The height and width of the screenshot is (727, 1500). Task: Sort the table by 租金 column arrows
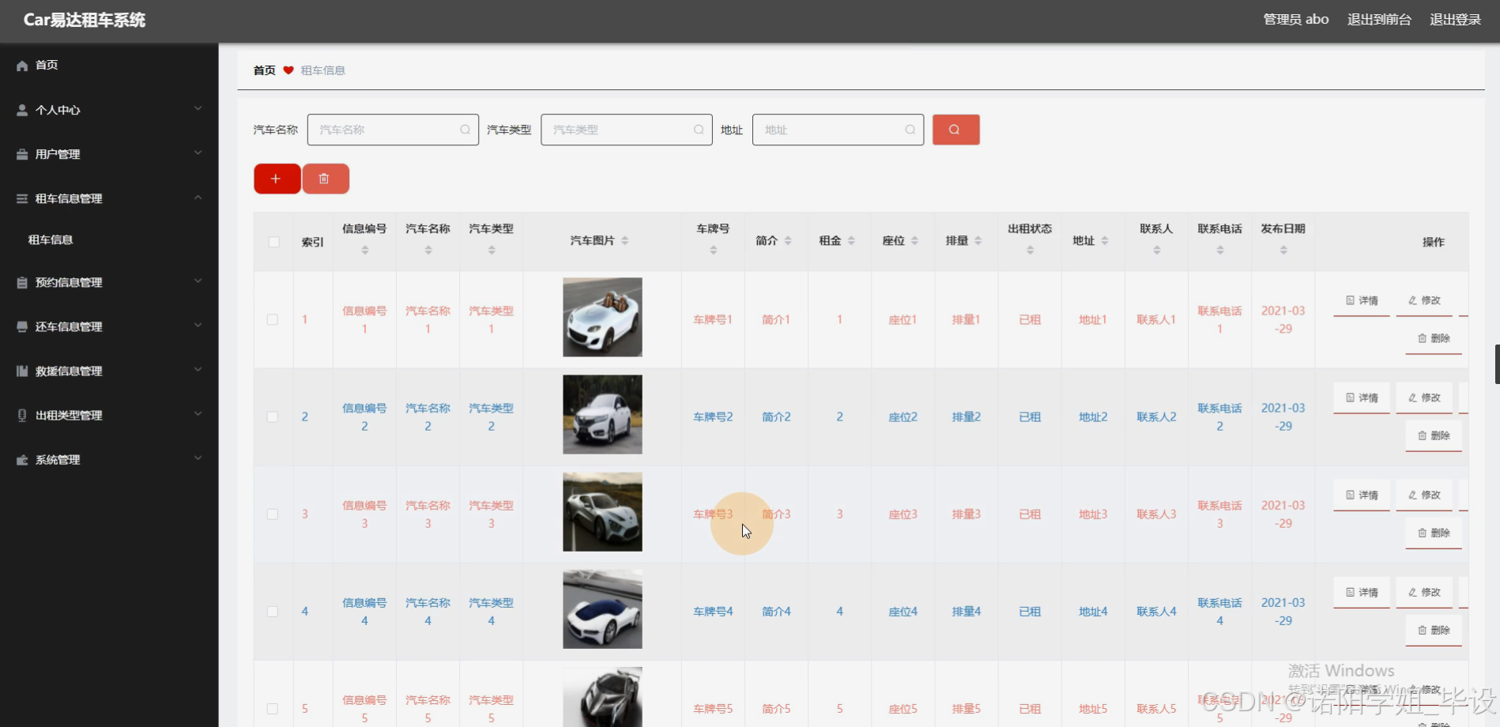click(x=851, y=240)
